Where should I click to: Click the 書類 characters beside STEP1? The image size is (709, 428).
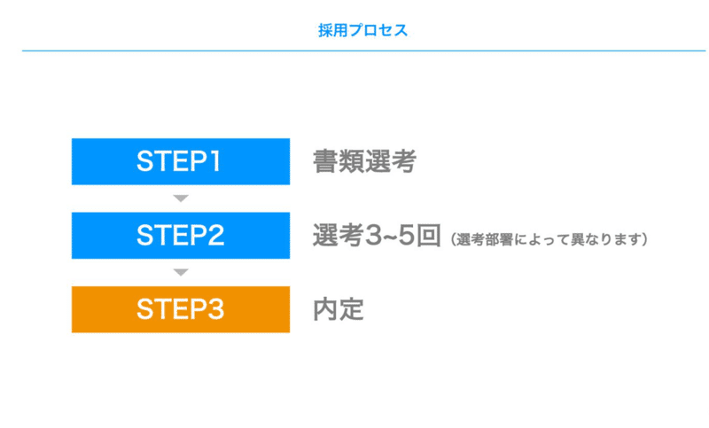click(339, 161)
